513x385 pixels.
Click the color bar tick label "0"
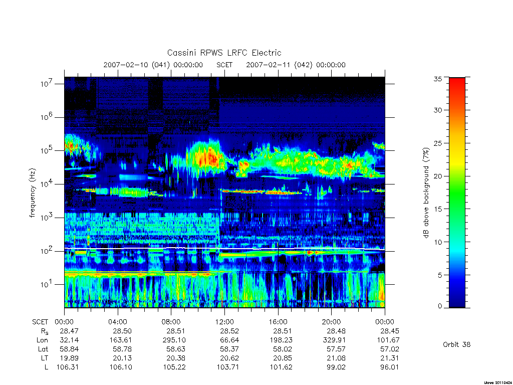(x=440, y=306)
